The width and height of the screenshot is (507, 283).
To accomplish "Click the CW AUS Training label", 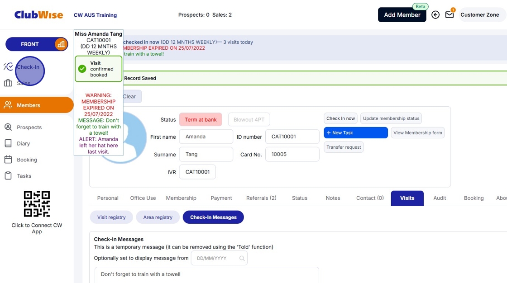I will [x=95, y=15].
